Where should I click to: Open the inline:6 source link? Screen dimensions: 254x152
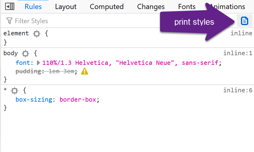click(x=238, y=90)
